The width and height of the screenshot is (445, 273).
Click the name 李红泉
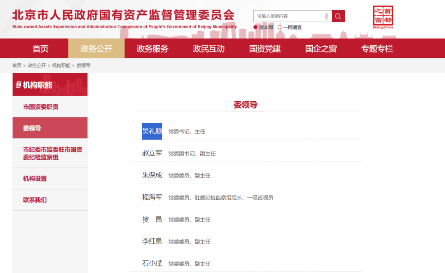click(152, 241)
